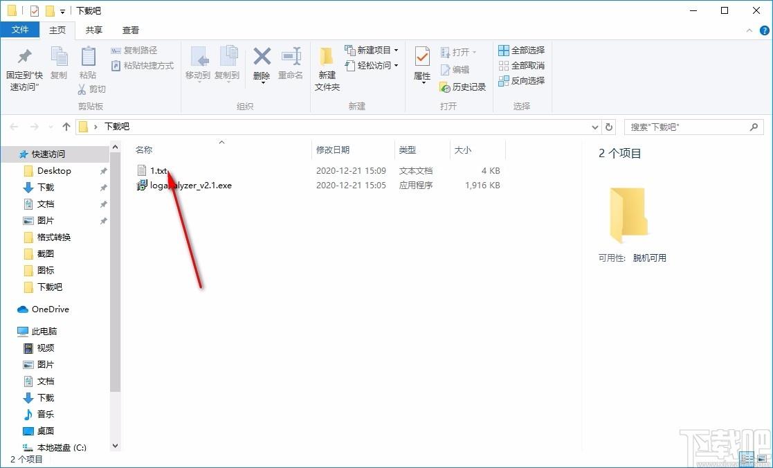Viewport: 773px width, 468px height.
Task: Expand address bar history dropdown
Action: tap(595, 127)
